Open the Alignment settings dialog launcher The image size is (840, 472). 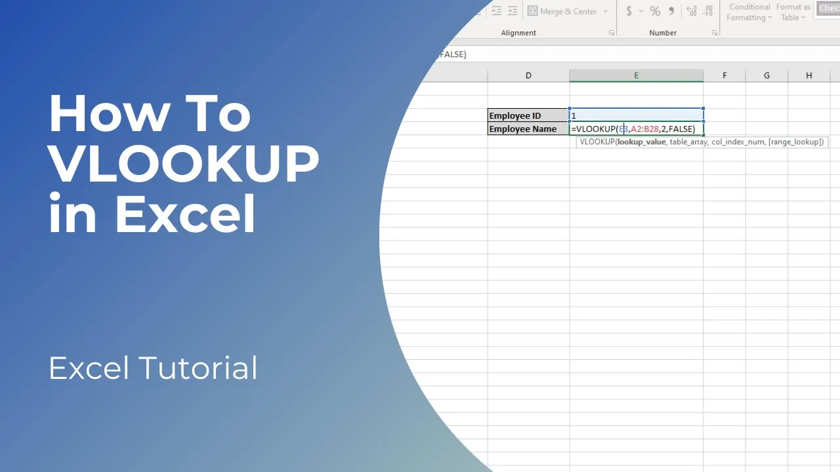tap(612, 33)
